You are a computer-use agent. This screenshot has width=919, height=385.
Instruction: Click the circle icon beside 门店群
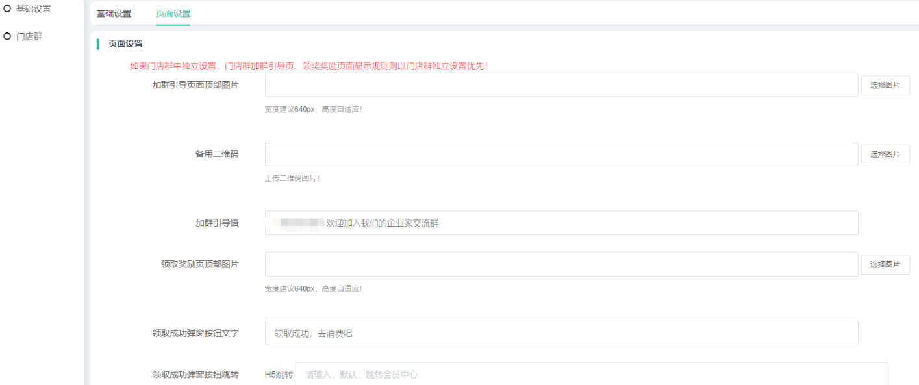(x=7, y=36)
